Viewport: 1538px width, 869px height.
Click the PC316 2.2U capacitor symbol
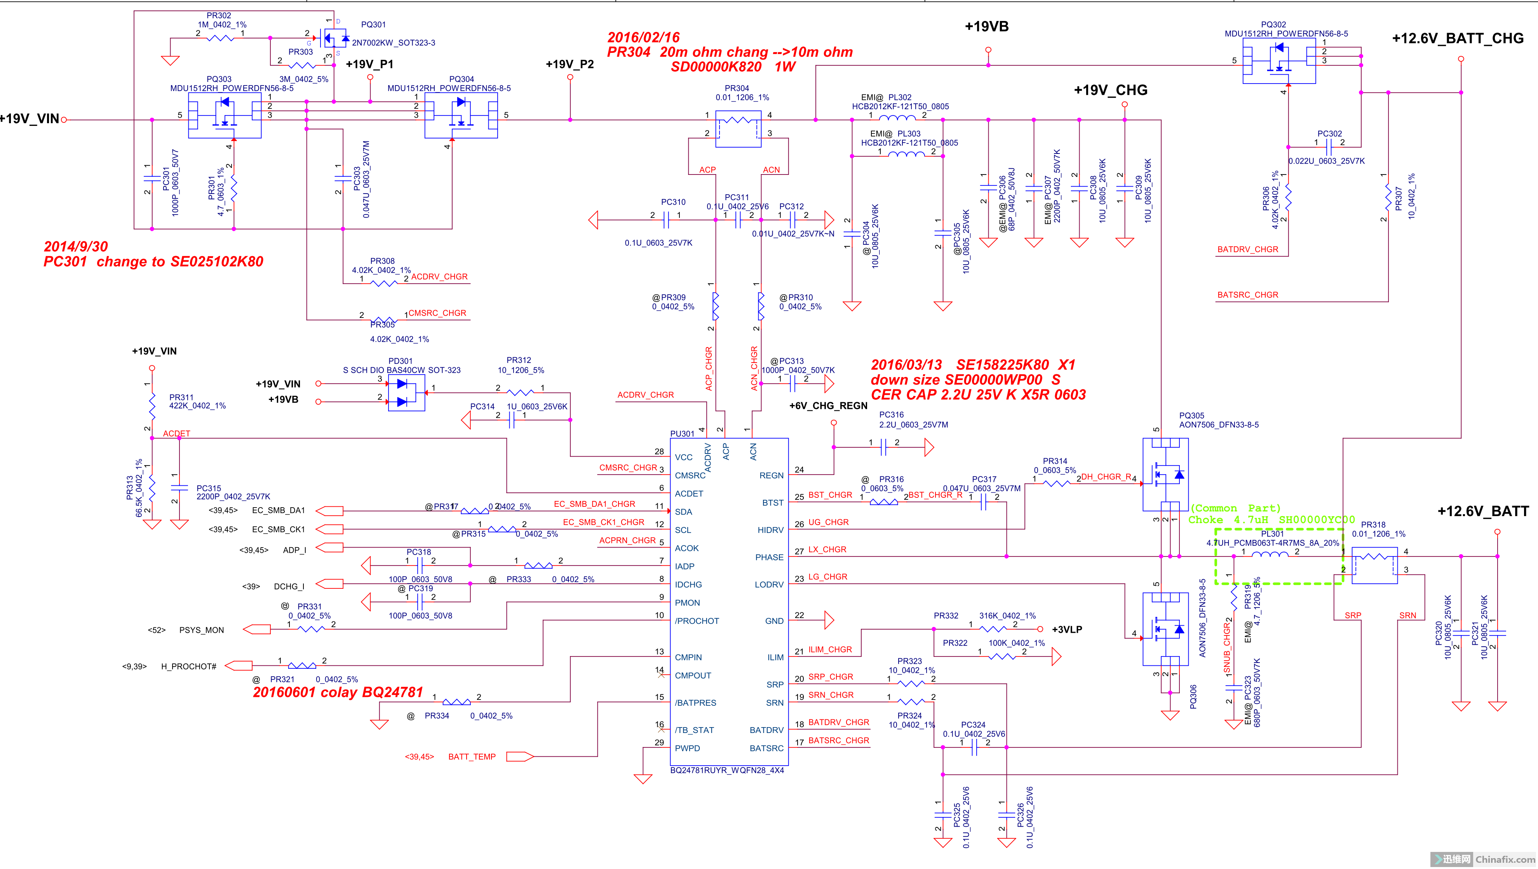coord(884,447)
